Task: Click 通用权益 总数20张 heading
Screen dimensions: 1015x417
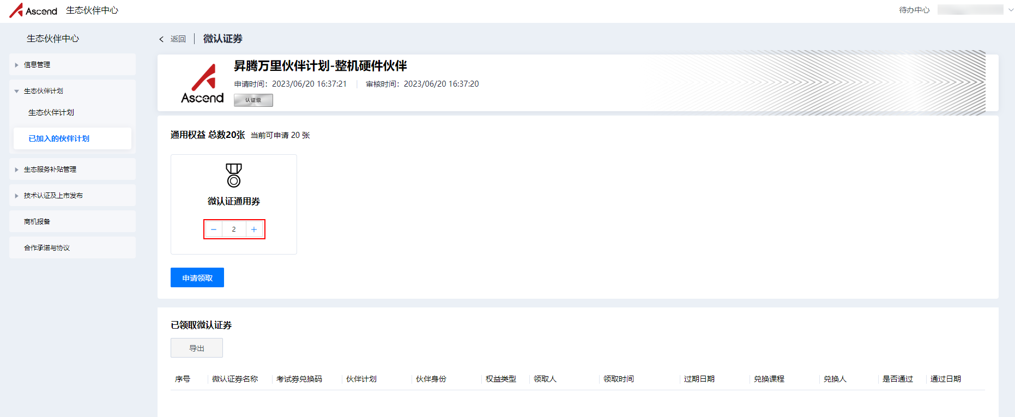Action: [x=208, y=135]
